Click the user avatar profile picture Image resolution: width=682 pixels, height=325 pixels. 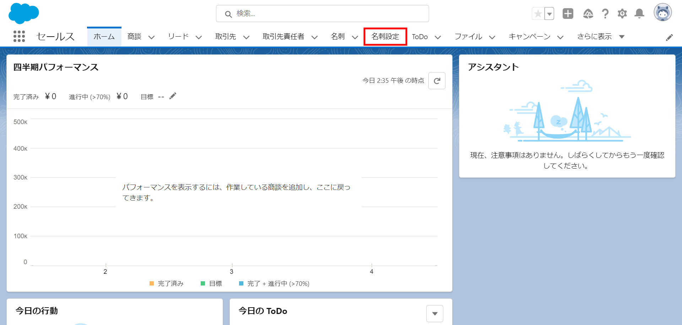(x=662, y=13)
